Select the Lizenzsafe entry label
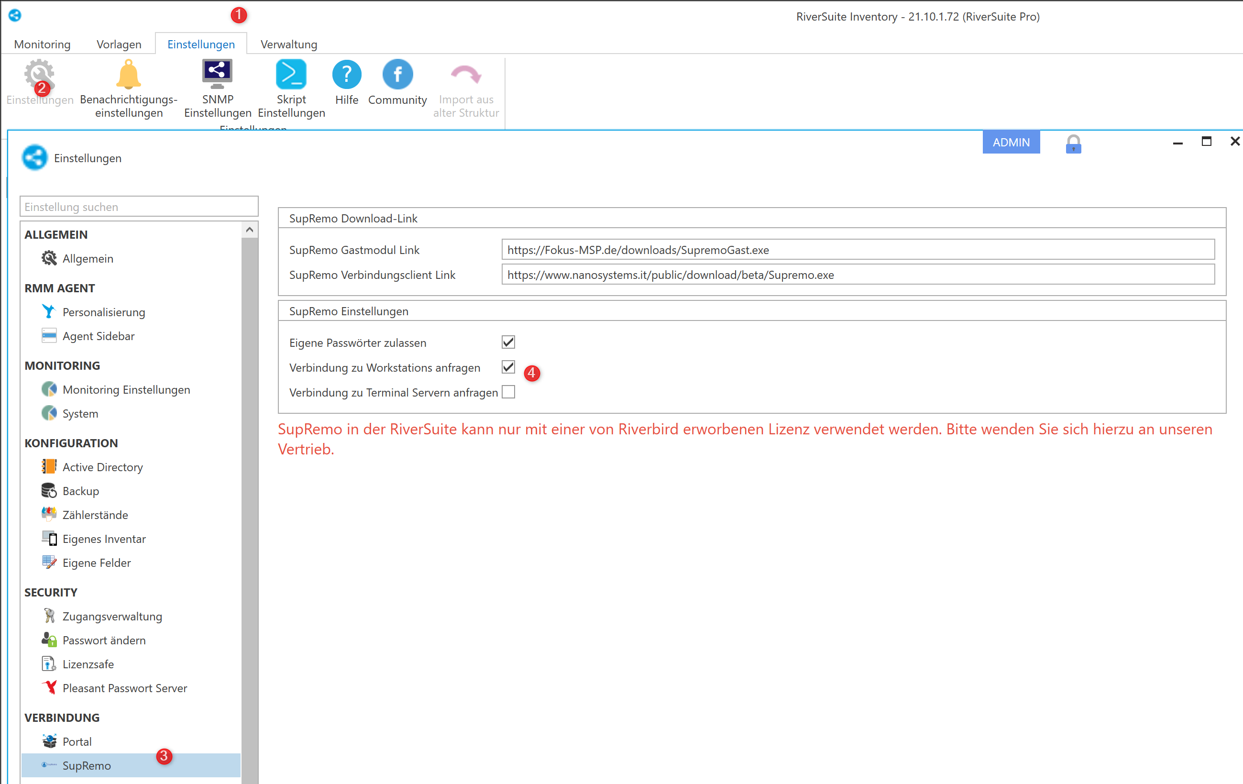 [x=88, y=664]
